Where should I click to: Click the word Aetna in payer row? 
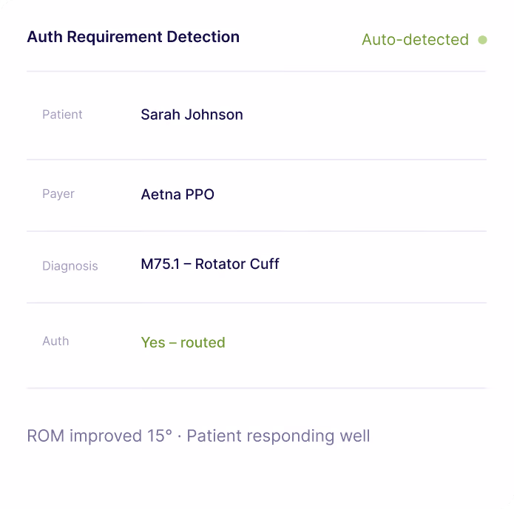161,194
